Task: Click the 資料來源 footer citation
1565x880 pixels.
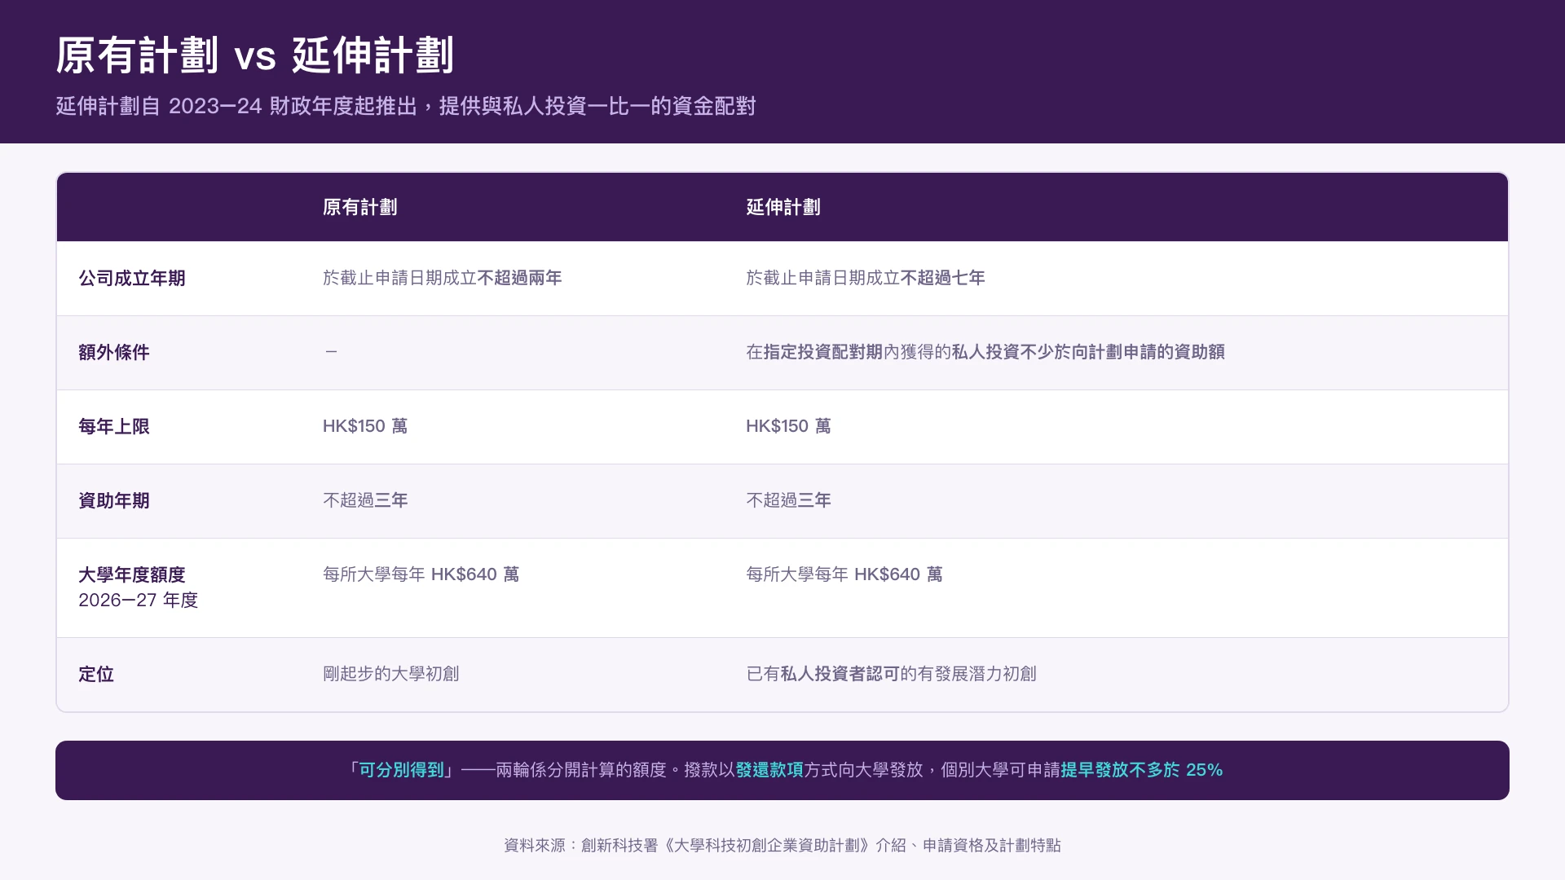Action: (782, 846)
